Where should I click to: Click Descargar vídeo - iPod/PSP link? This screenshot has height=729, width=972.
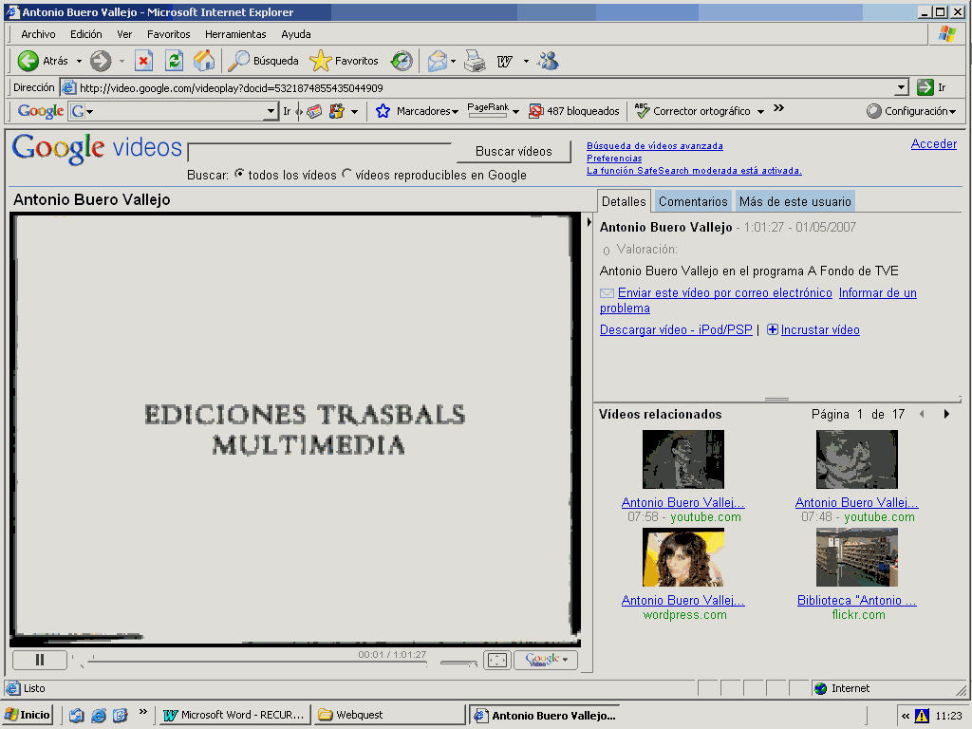pos(676,329)
